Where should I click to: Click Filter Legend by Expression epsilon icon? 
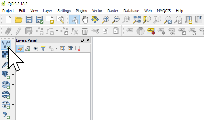(51, 48)
